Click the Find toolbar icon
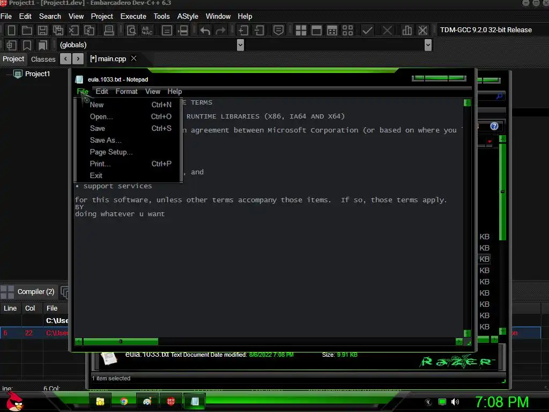The height and width of the screenshot is (412, 549). [x=131, y=30]
